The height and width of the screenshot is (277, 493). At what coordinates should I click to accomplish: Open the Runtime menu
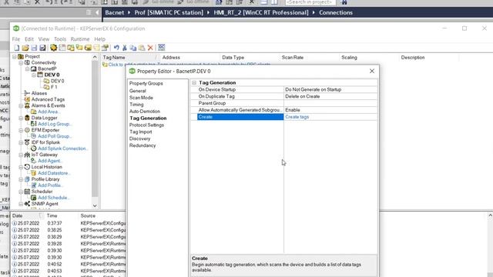click(x=80, y=39)
